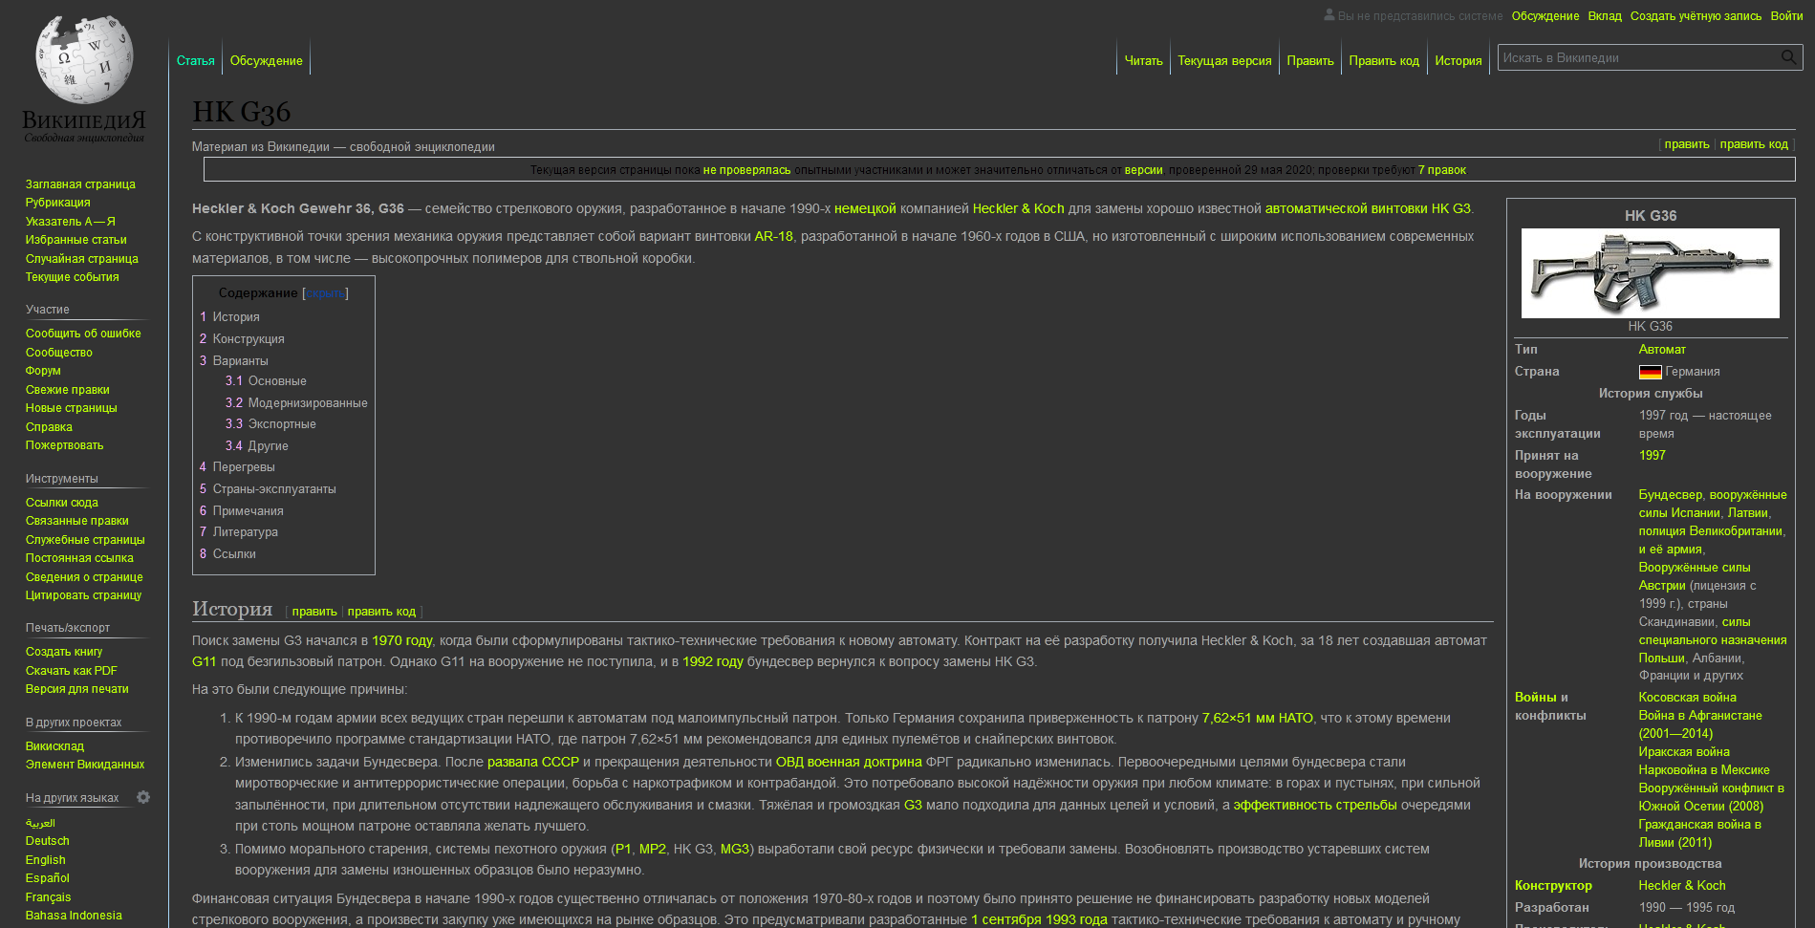Open the AR-18 article link

click(x=774, y=237)
